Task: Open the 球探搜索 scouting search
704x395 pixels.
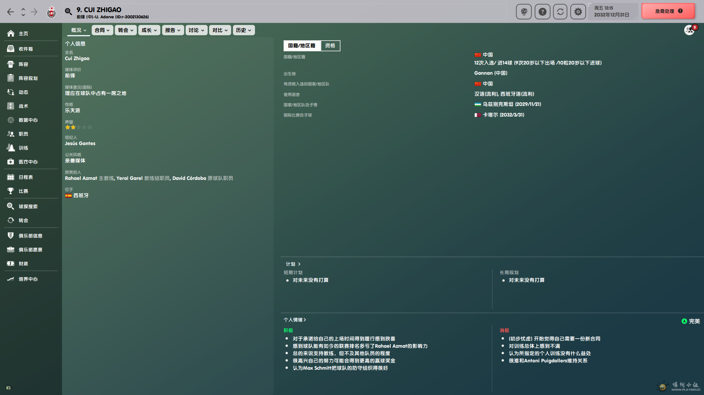Action: (28, 206)
